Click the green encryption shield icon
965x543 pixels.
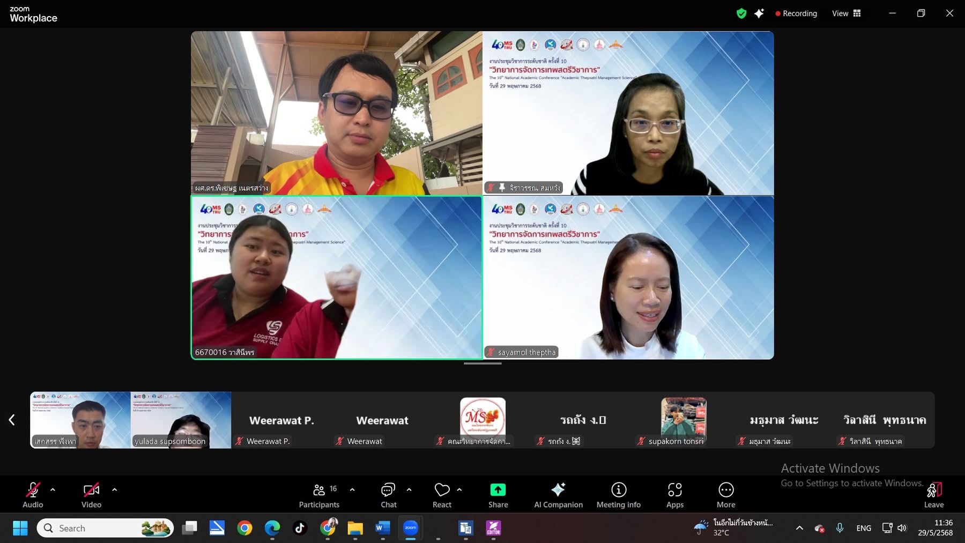(x=741, y=13)
